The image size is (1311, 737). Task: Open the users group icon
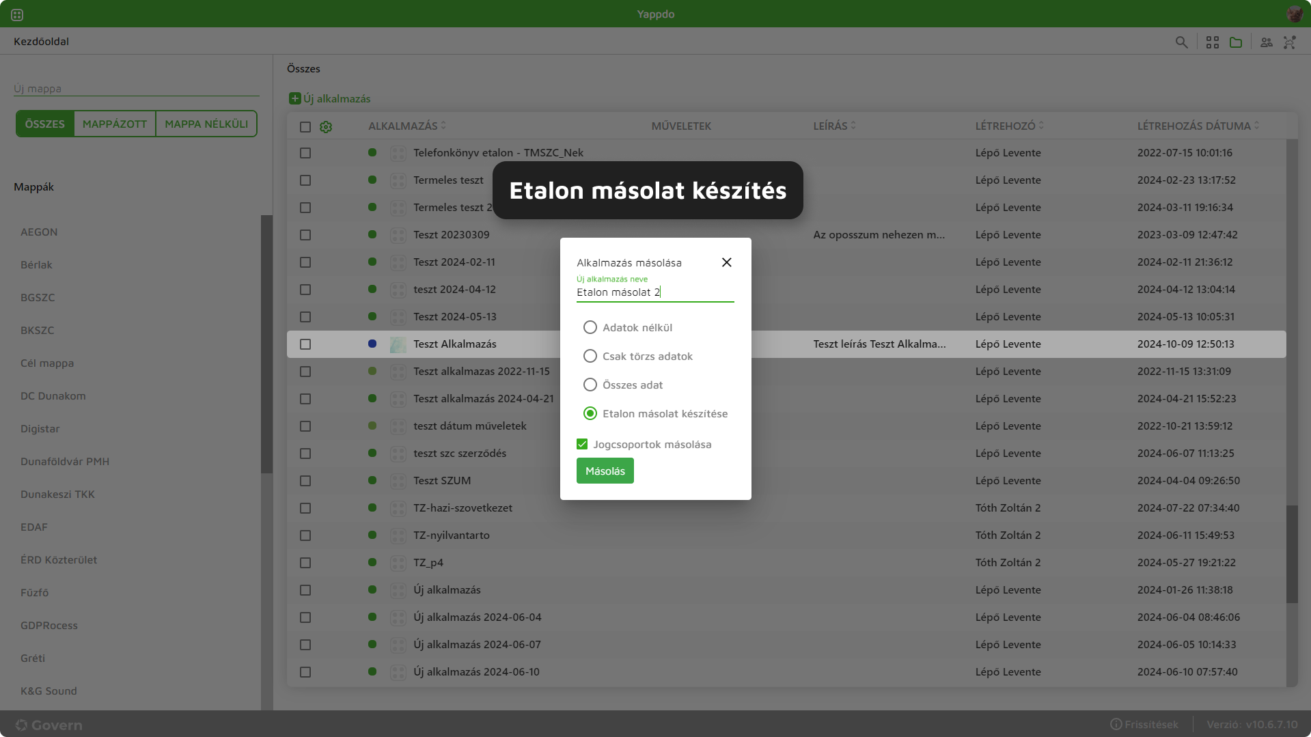click(1267, 42)
